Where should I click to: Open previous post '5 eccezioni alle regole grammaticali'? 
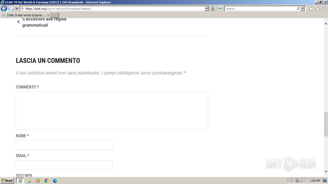click(44, 22)
